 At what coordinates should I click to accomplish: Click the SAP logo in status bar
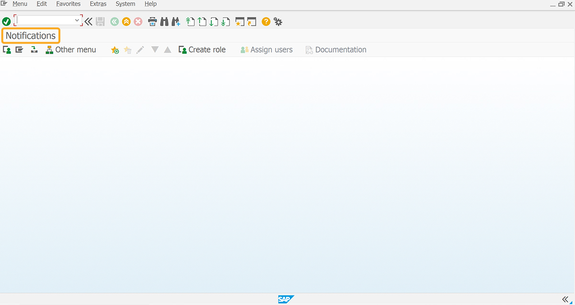pos(286,299)
